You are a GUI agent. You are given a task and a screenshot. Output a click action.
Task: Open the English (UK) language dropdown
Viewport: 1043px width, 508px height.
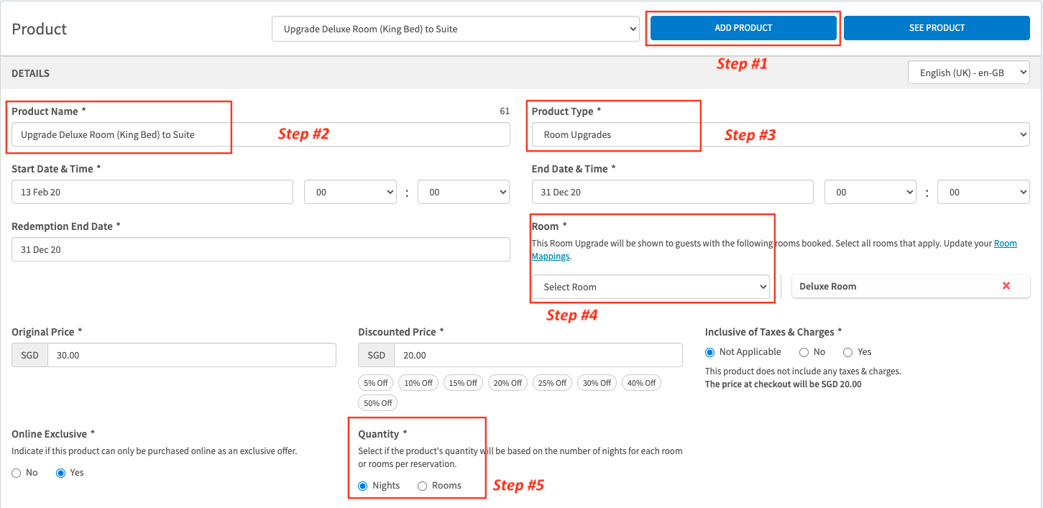[968, 73]
